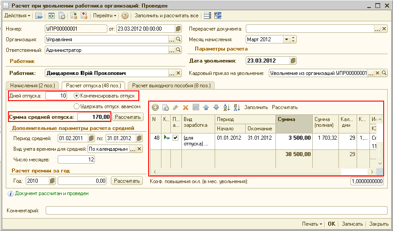Viewport: 393px width, 231px height.
Task: Click Заполнить in table toolbar
Action: (x=256, y=107)
